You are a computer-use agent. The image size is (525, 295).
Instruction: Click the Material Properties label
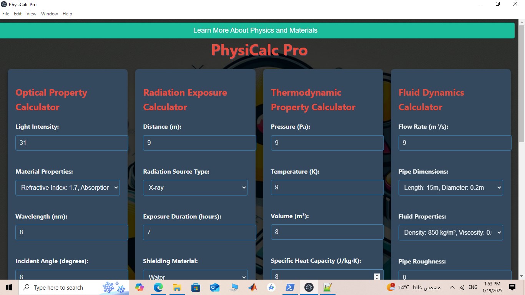(44, 171)
